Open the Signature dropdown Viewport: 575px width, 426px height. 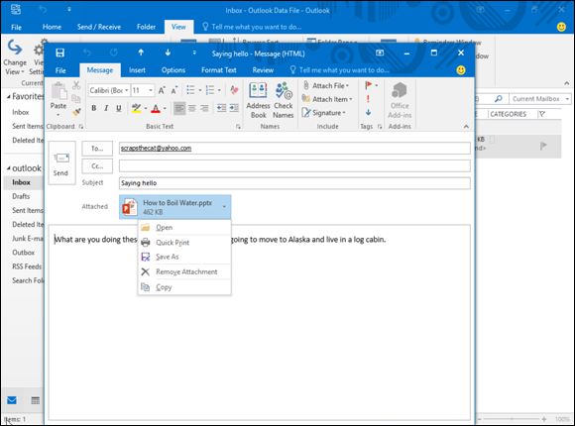[x=324, y=113]
